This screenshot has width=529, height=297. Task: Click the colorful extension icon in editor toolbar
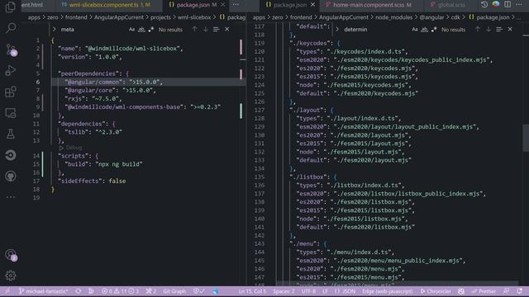[496, 5]
